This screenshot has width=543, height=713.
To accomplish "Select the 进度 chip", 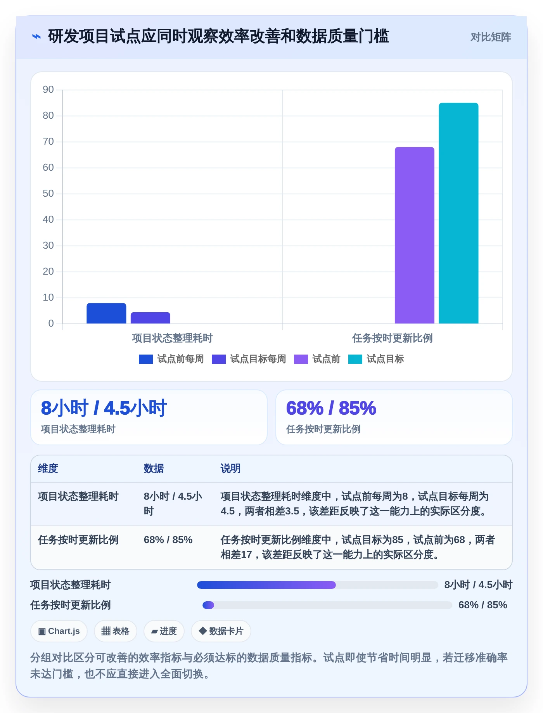I will point(164,631).
